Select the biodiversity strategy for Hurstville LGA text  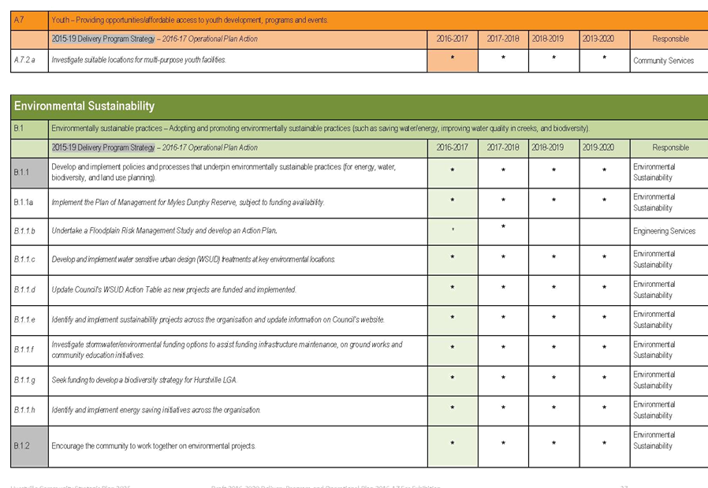(144, 380)
